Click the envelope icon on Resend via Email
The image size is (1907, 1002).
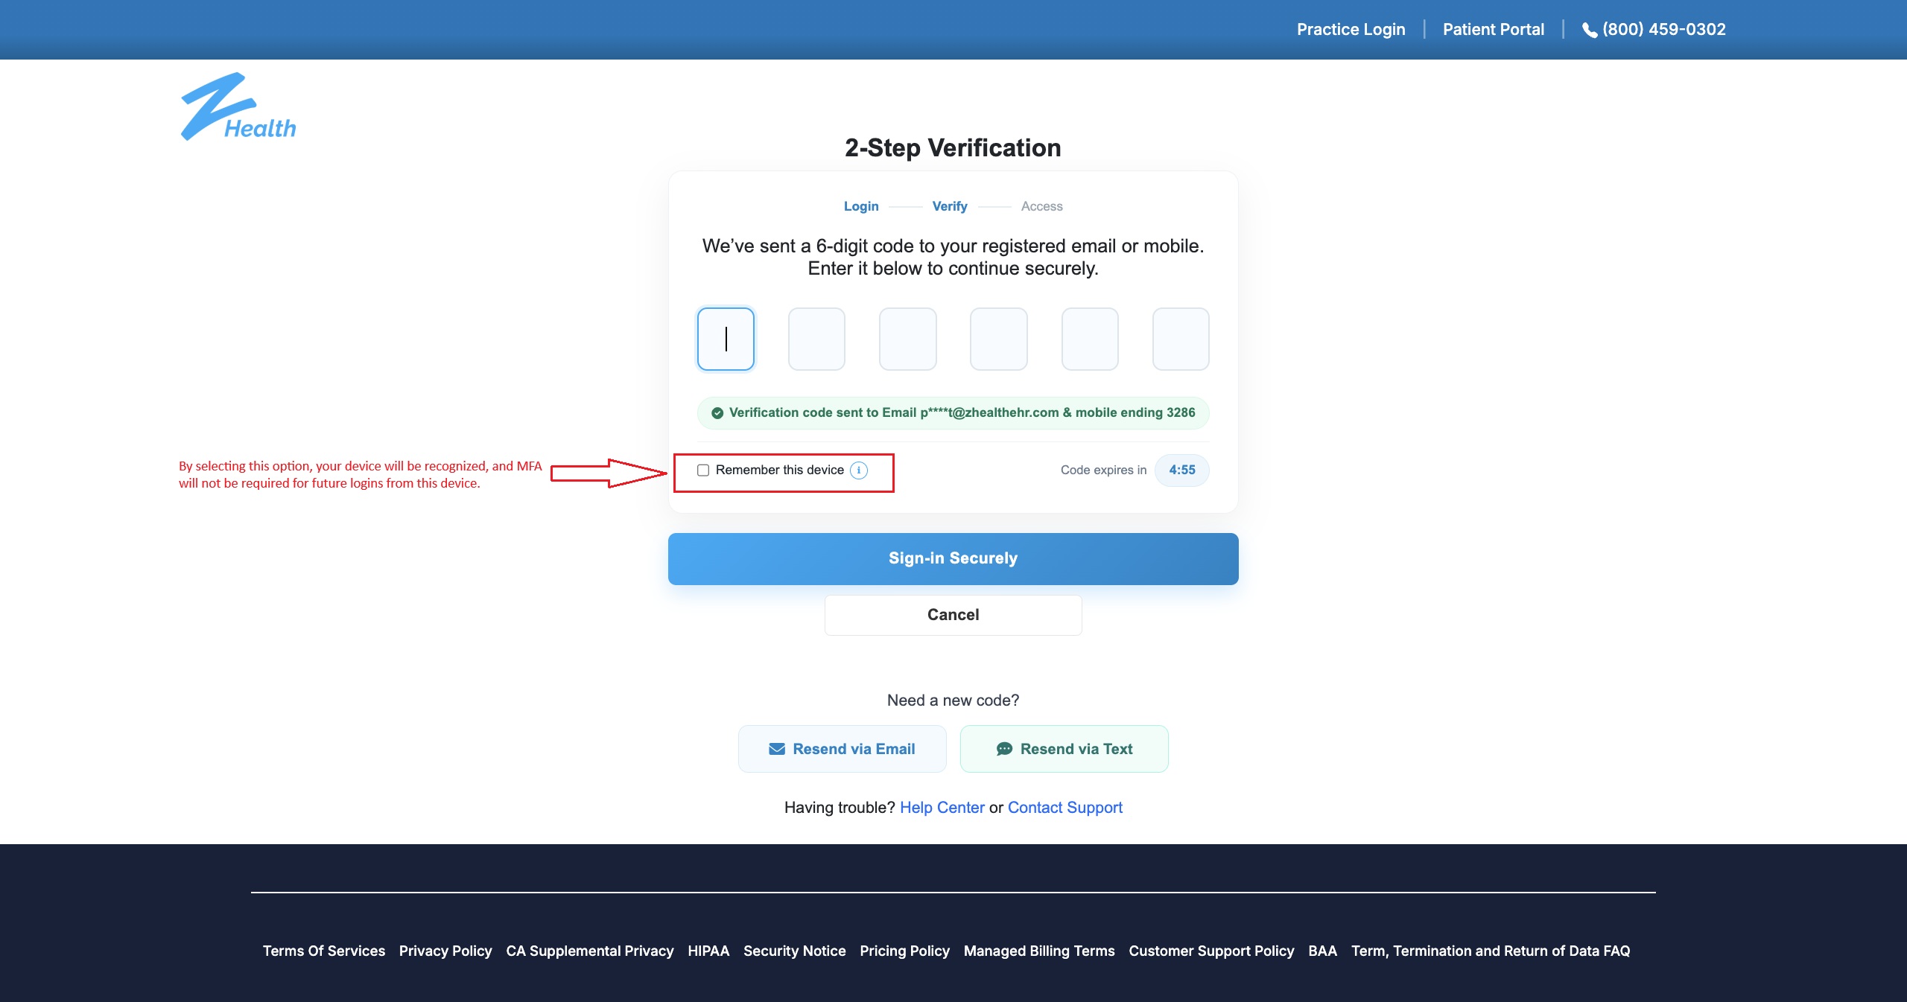coord(777,749)
